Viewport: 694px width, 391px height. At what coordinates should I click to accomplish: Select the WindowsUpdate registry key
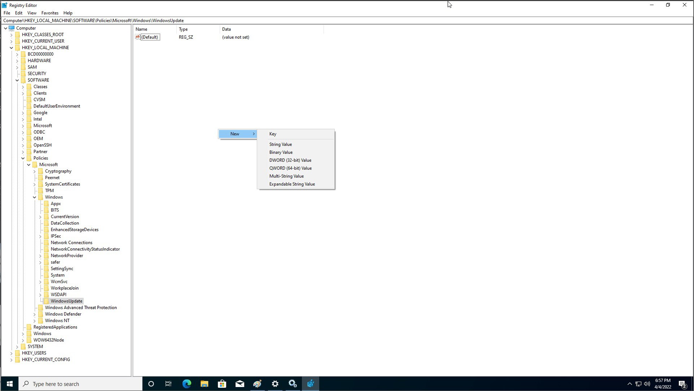(67, 301)
